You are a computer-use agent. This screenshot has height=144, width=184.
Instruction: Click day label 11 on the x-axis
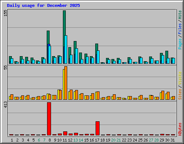(65, 140)
